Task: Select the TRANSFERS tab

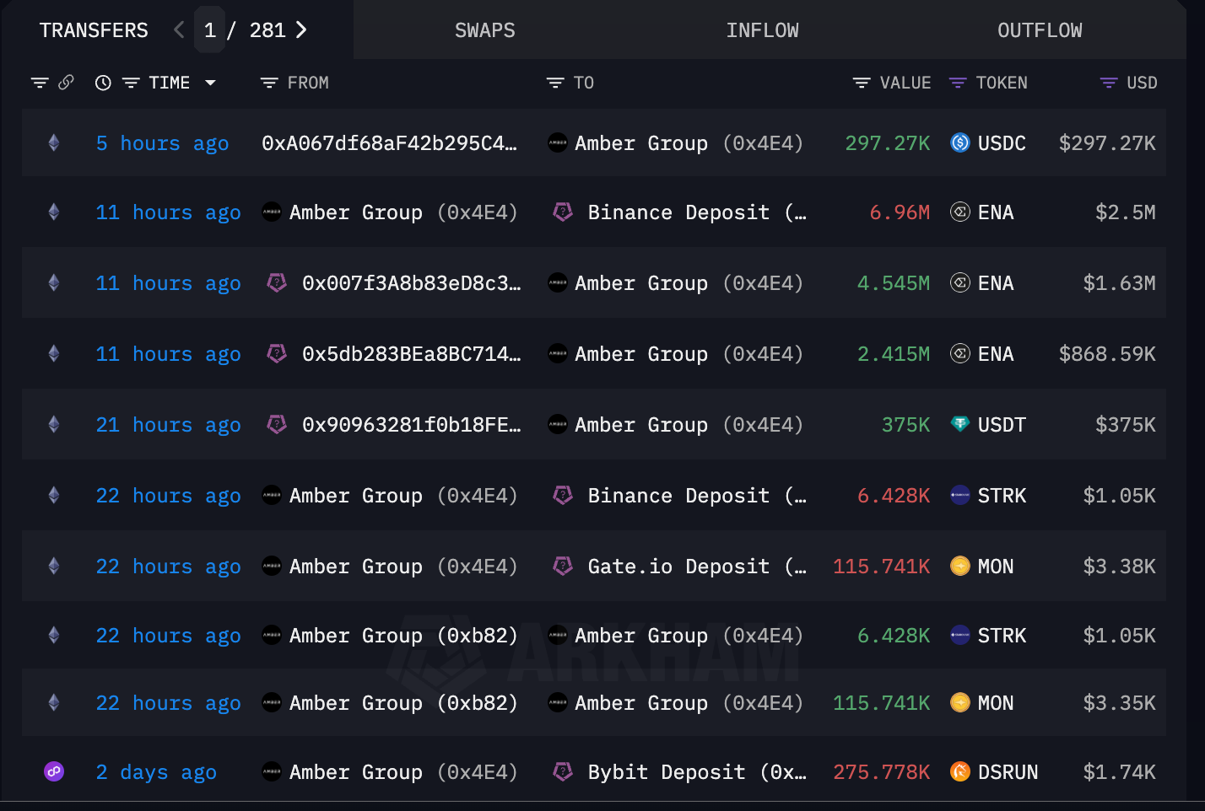Action: (x=94, y=30)
